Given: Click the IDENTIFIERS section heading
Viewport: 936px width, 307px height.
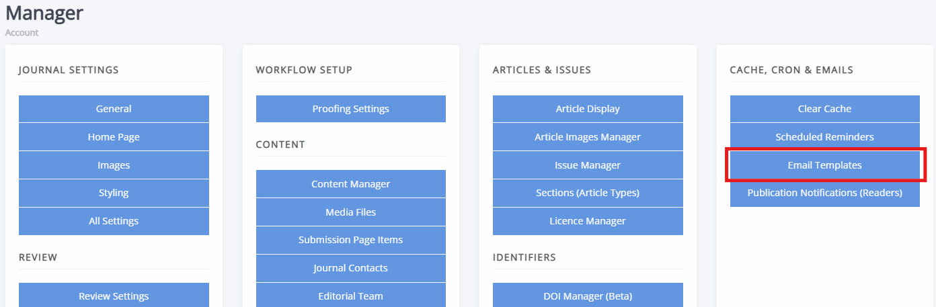Looking at the screenshot, I should pos(524,257).
